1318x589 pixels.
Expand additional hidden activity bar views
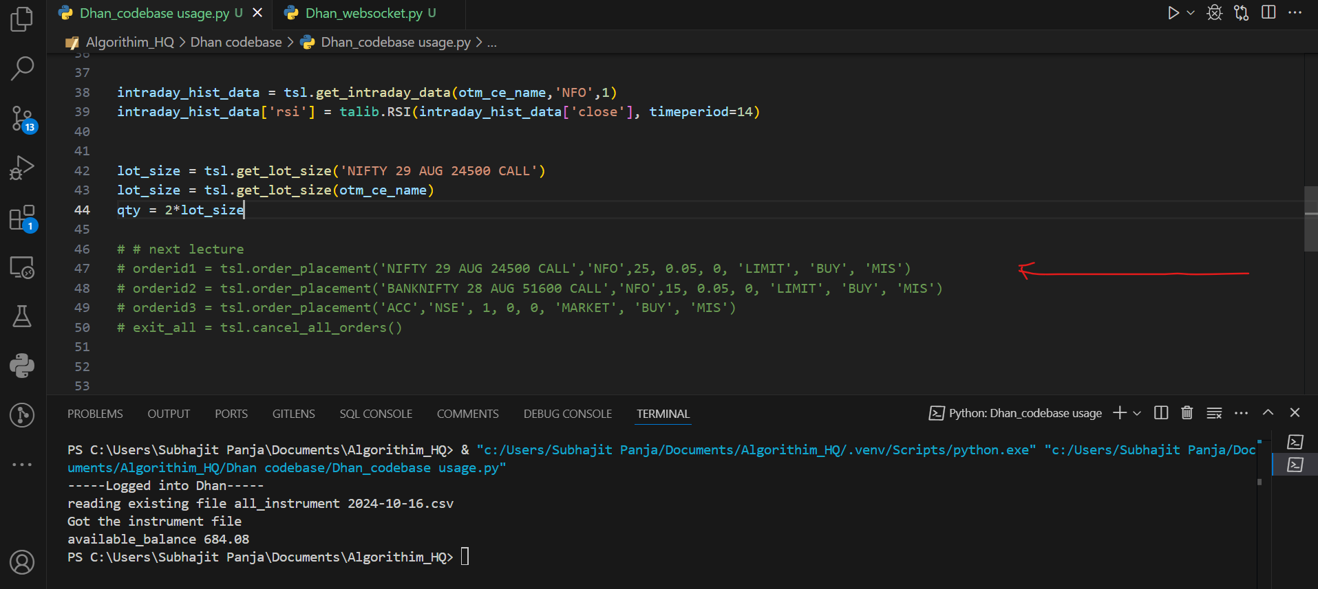(22, 465)
